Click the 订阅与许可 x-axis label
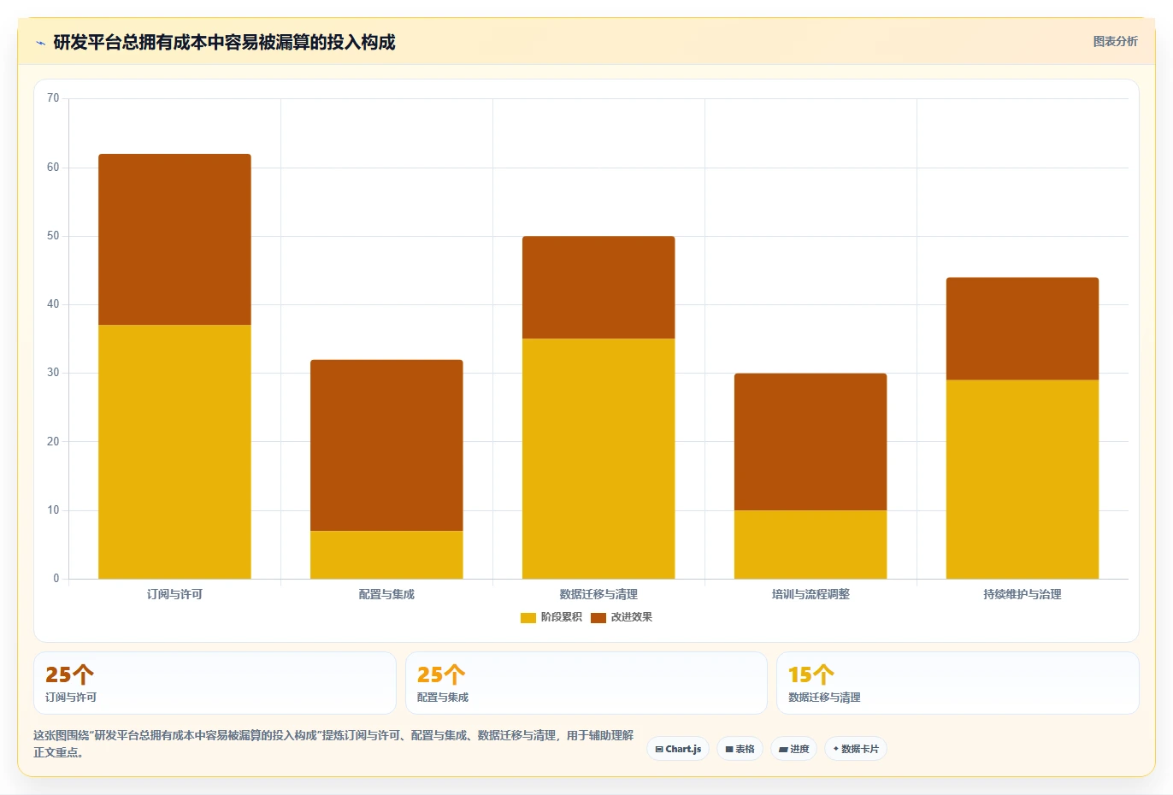This screenshot has width=1173, height=795. click(x=174, y=594)
